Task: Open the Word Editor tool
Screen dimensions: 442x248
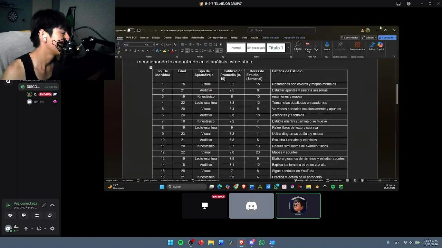Action: tap(372, 47)
